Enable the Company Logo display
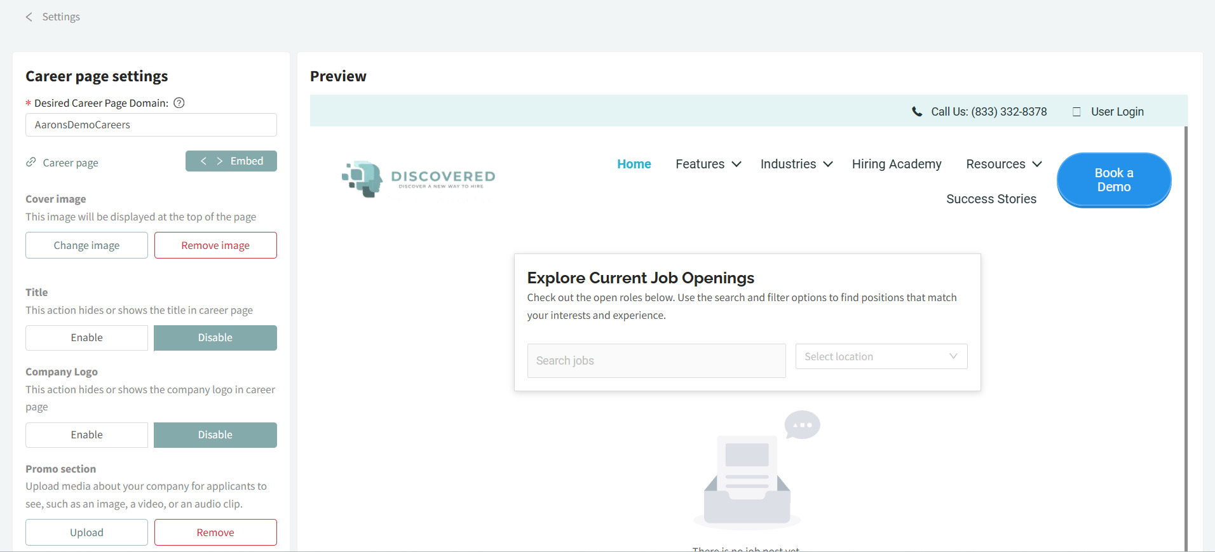The height and width of the screenshot is (552, 1215). point(86,435)
